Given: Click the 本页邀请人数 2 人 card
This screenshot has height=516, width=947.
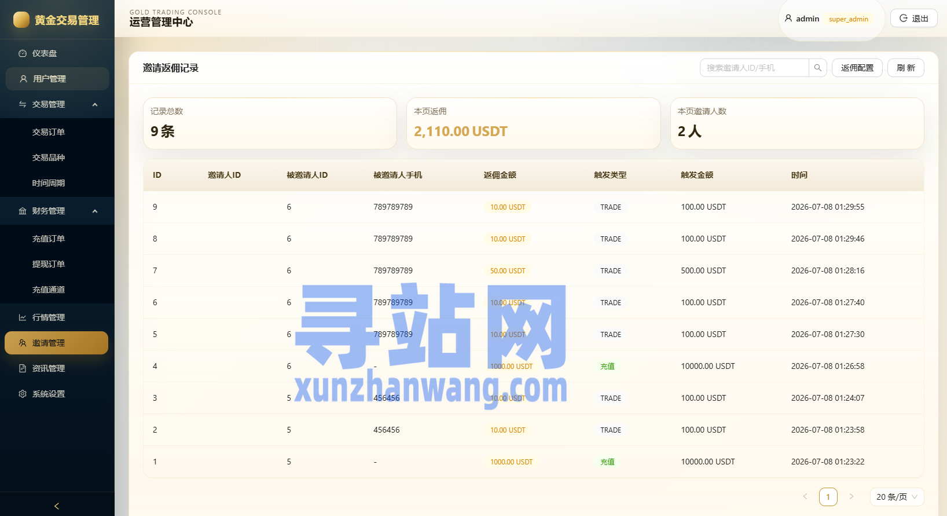Looking at the screenshot, I should tap(797, 123).
